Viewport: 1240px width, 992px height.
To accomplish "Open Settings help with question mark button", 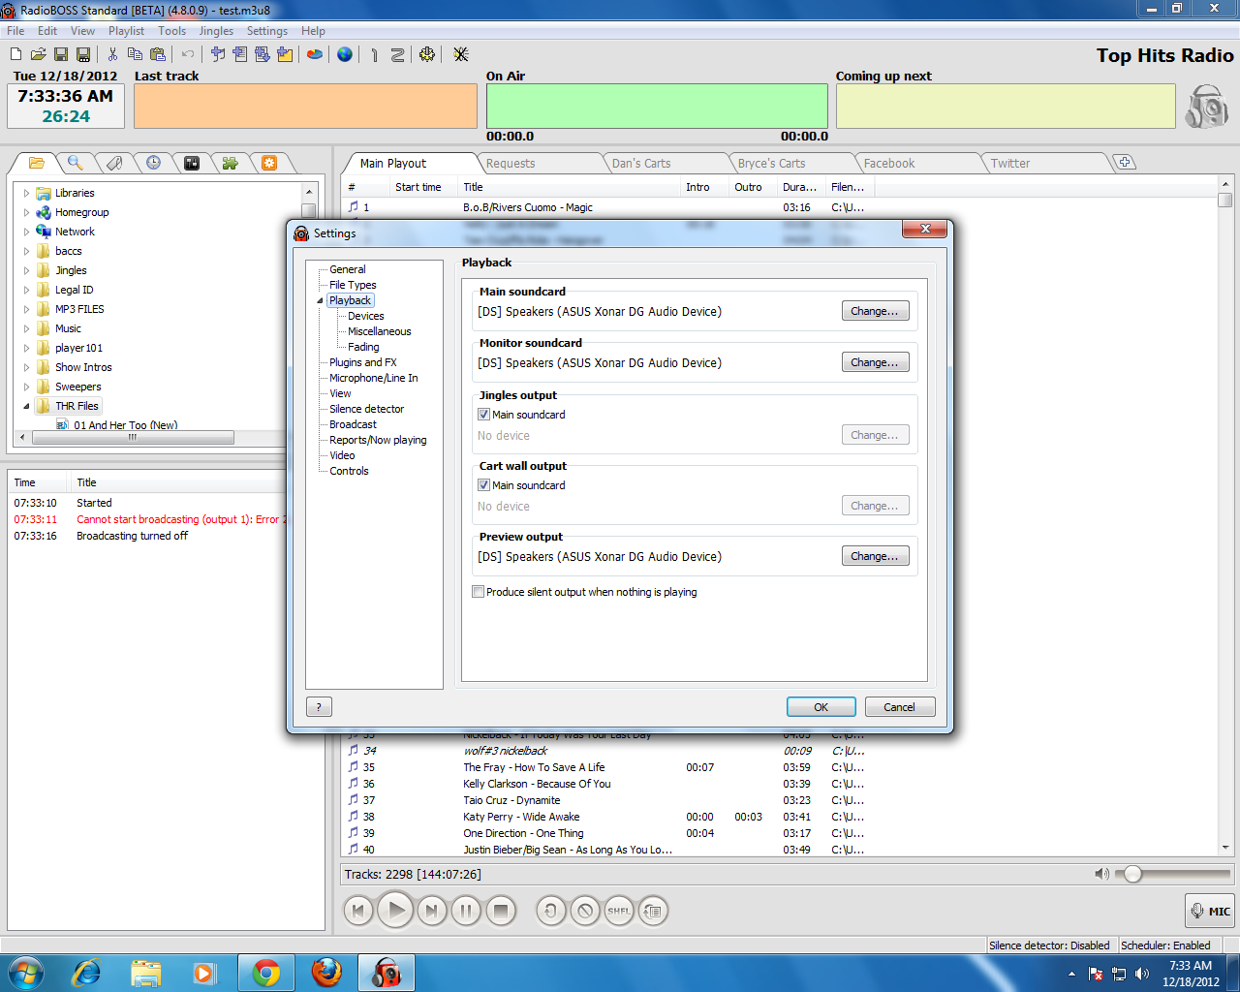I will [319, 707].
